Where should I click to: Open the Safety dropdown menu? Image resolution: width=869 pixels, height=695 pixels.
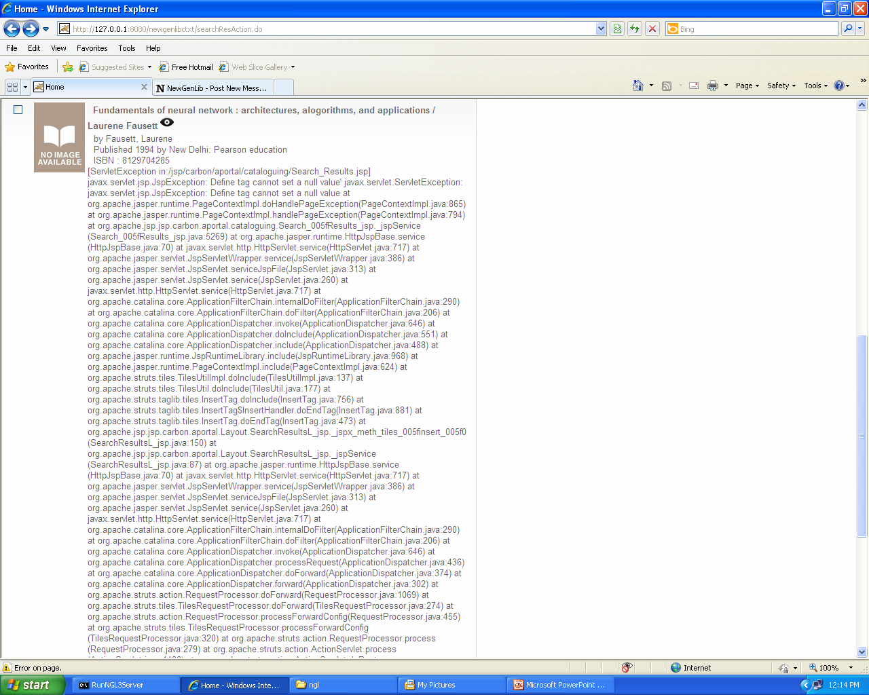[x=781, y=86]
